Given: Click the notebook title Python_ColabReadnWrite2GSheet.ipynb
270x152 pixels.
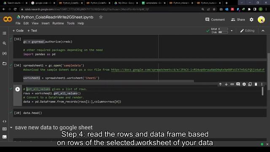Looking at the screenshot, I should click(57, 17).
